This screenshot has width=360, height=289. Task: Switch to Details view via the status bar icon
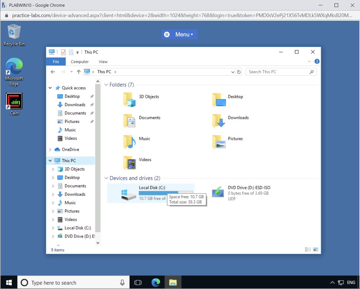(x=308, y=249)
